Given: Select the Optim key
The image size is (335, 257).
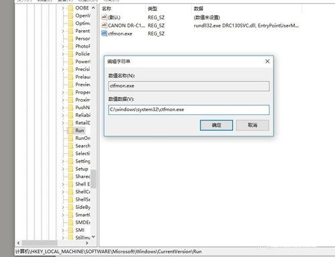Looking at the screenshot, I should pyautogui.click(x=82, y=23).
